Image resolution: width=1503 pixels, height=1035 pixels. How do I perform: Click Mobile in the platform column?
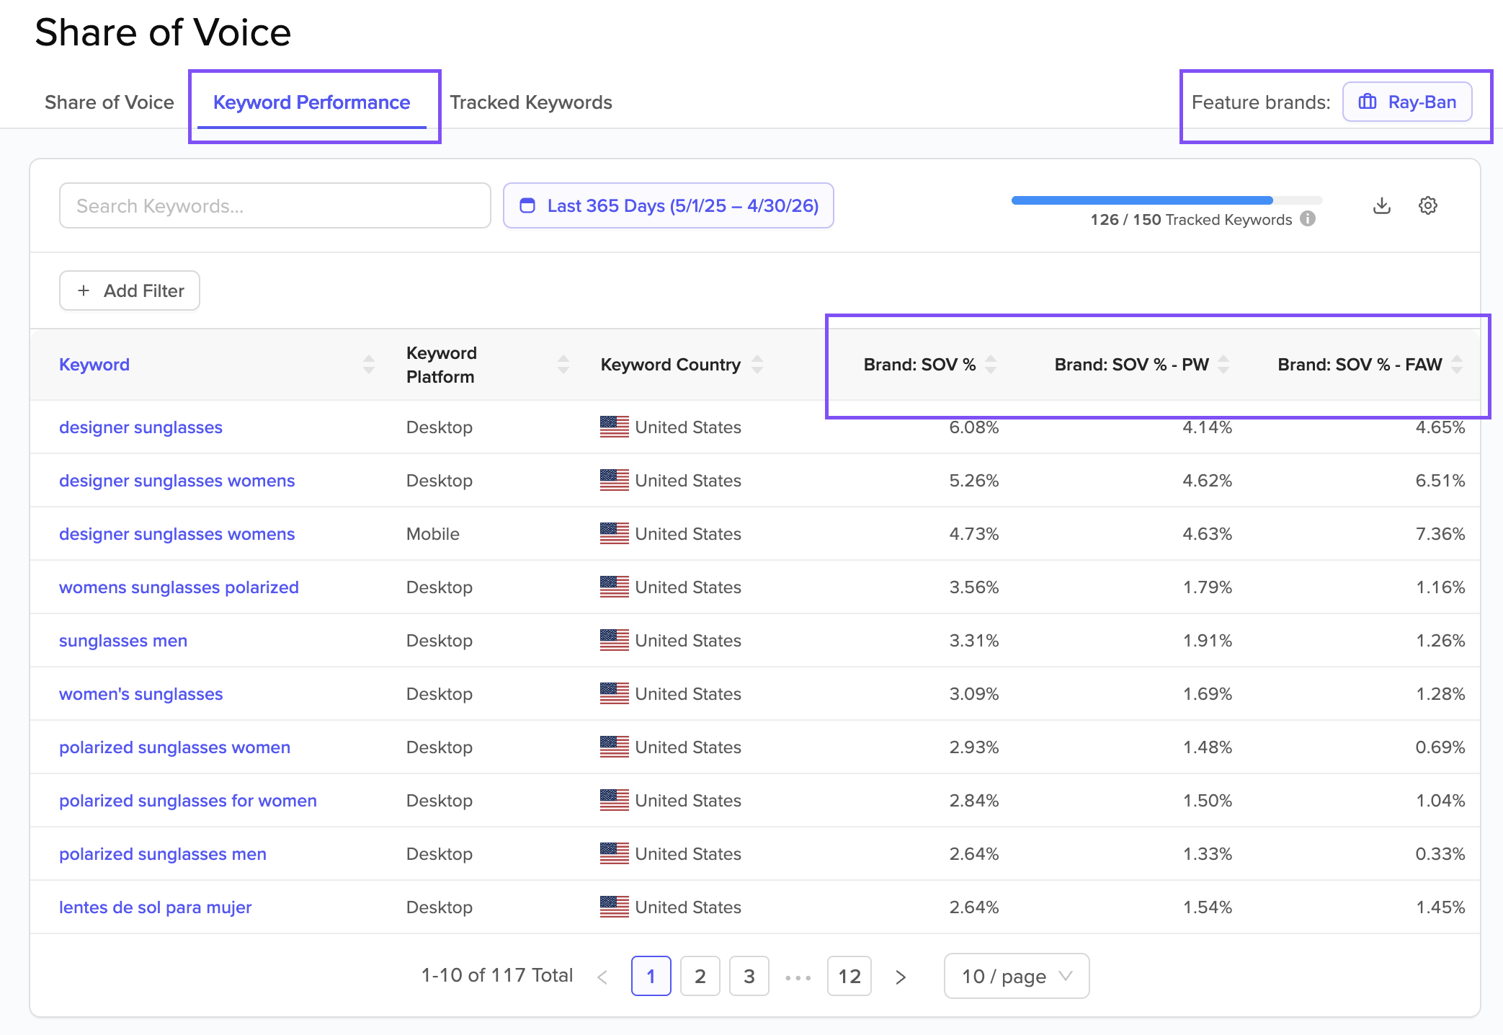tap(432, 534)
